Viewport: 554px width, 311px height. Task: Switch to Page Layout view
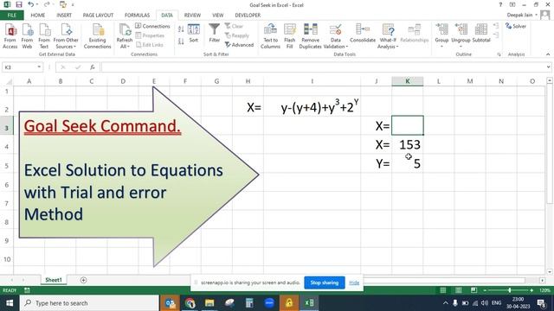click(459, 290)
